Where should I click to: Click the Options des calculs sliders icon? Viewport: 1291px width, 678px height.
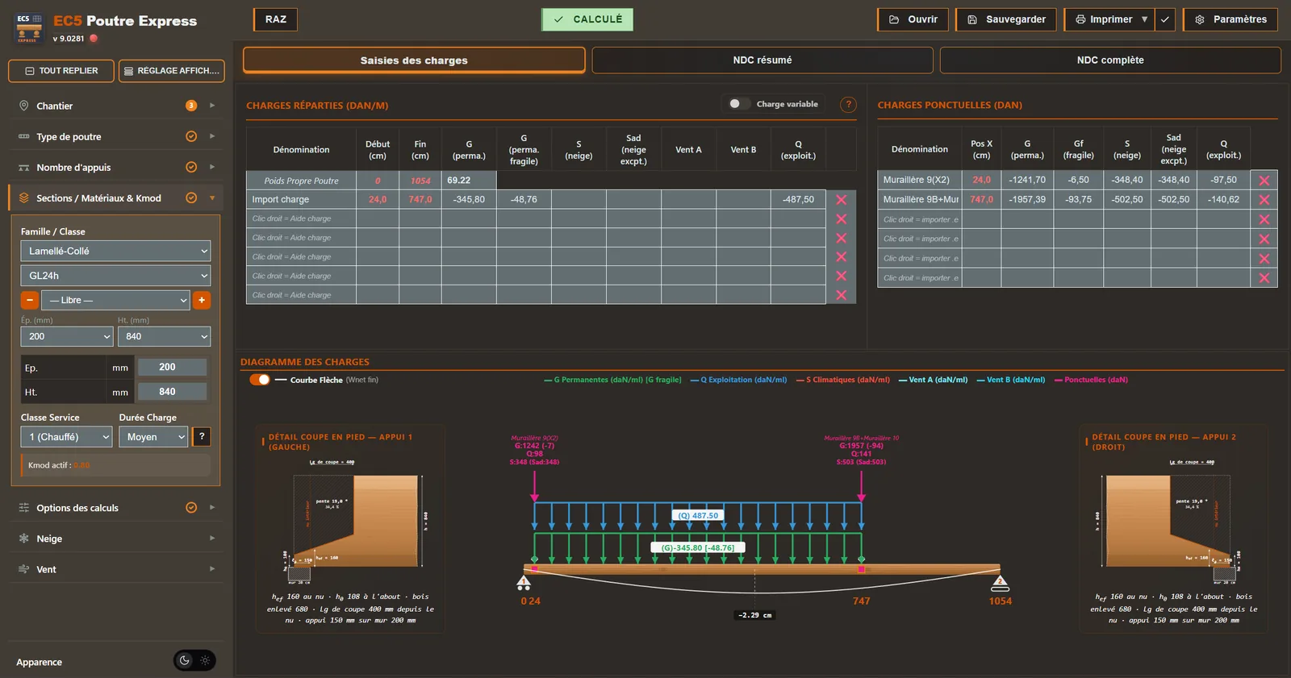pos(23,507)
